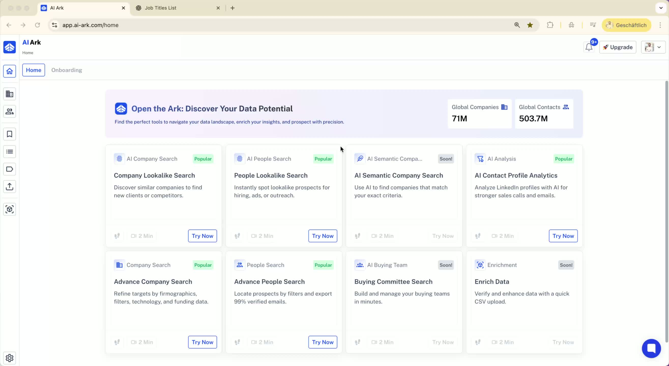Click the tag label sidebar icon
Viewport: 669px width, 366px height.
(10, 169)
